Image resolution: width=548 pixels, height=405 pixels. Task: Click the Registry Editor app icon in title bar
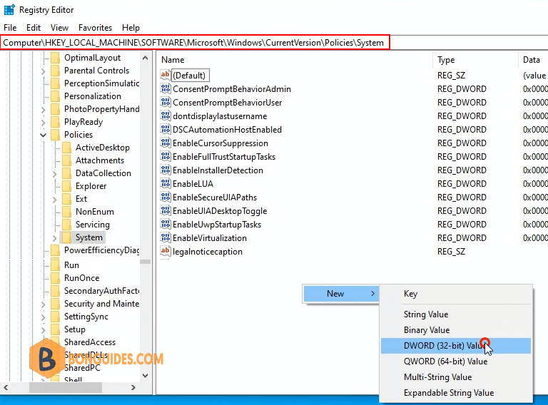click(9, 10)
